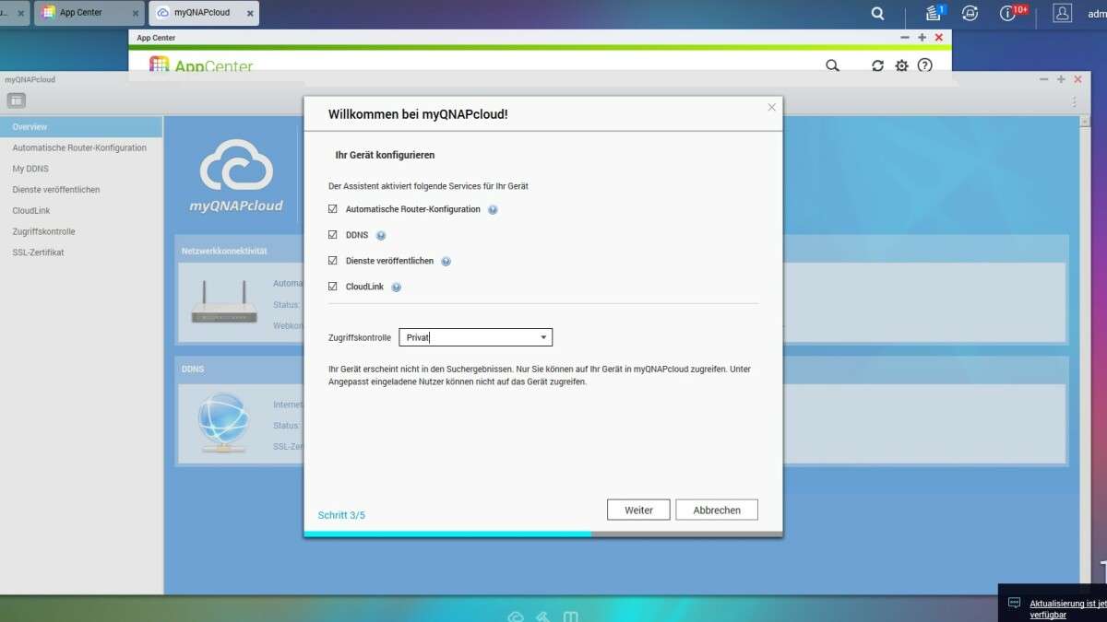The width and height of the screenshot is (1107, 622).
Task: Open the three-dot menu in myQNAPcloud window
Action: 1074,101
